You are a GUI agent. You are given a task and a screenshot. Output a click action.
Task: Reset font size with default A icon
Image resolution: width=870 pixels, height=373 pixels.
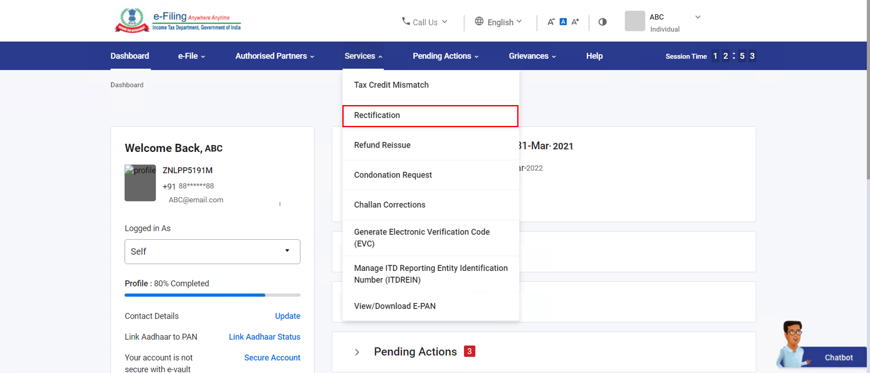click(563, 22)
